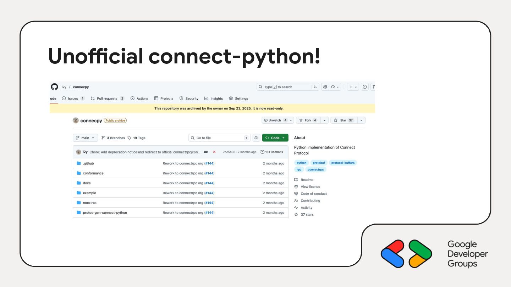Open the protobuf topic tag
The width and height of the screenshot is (511, 287).
click(x=319, y=163)
